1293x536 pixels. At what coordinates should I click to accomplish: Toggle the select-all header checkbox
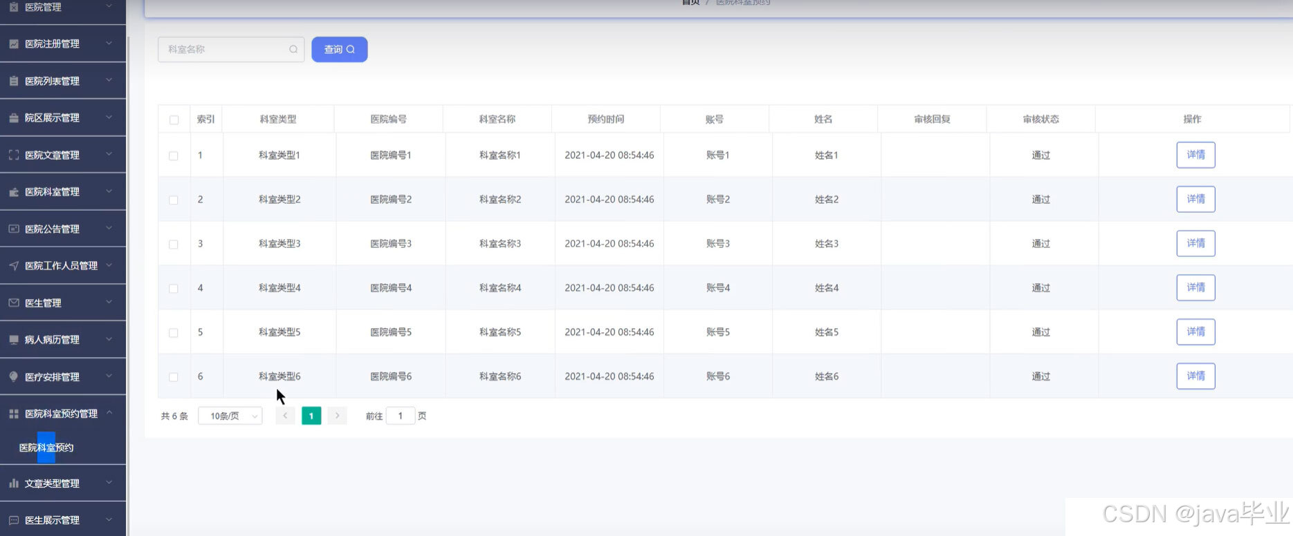[x=174, y=119]
